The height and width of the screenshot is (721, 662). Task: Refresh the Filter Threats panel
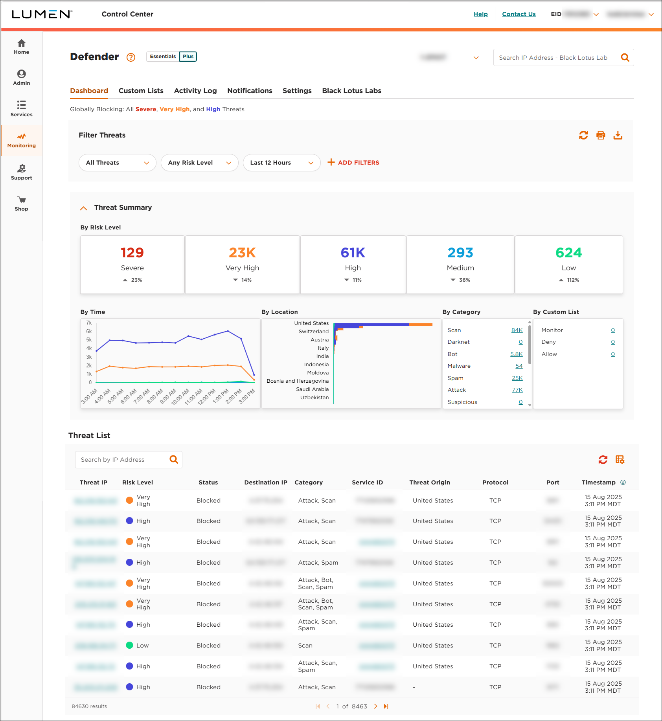pyautogui.click(x=583, y=135)
